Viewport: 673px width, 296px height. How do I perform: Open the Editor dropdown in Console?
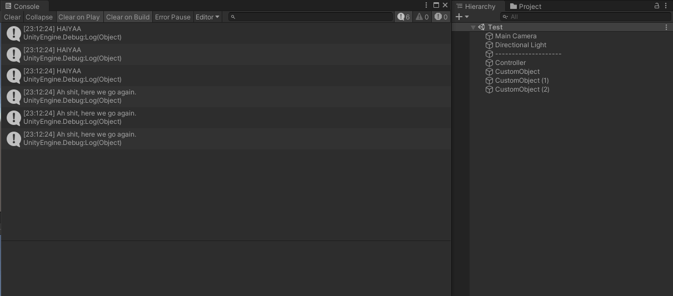(207, 17)
